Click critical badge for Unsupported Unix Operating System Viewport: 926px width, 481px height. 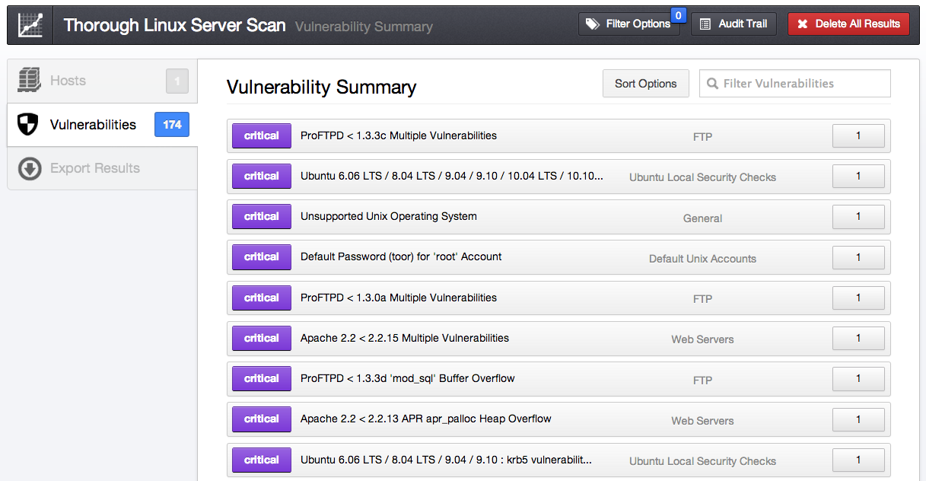tap(262, 217)
